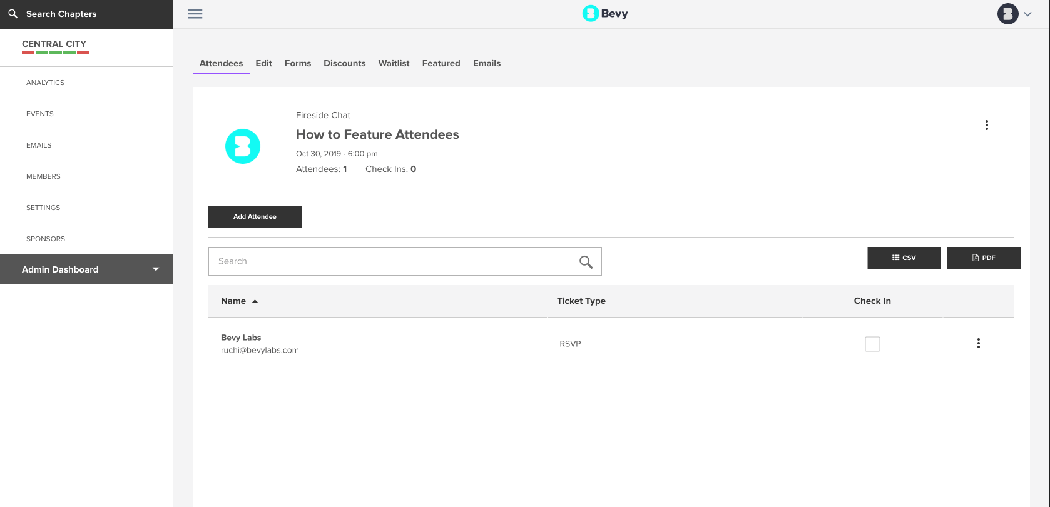Click the Fireside Chat label

pos(323,115)
